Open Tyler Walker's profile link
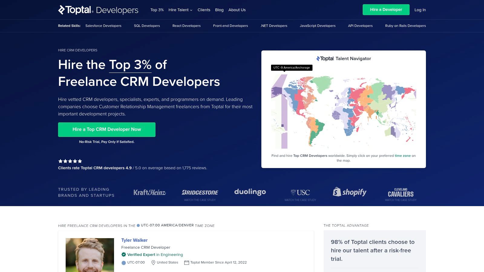 tap(134, 240)
